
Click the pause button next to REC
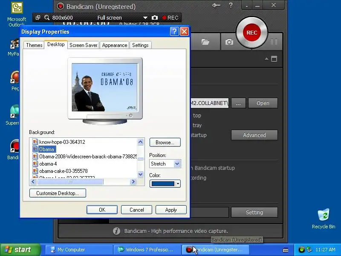pyautogui.click(x=274, y=41)
